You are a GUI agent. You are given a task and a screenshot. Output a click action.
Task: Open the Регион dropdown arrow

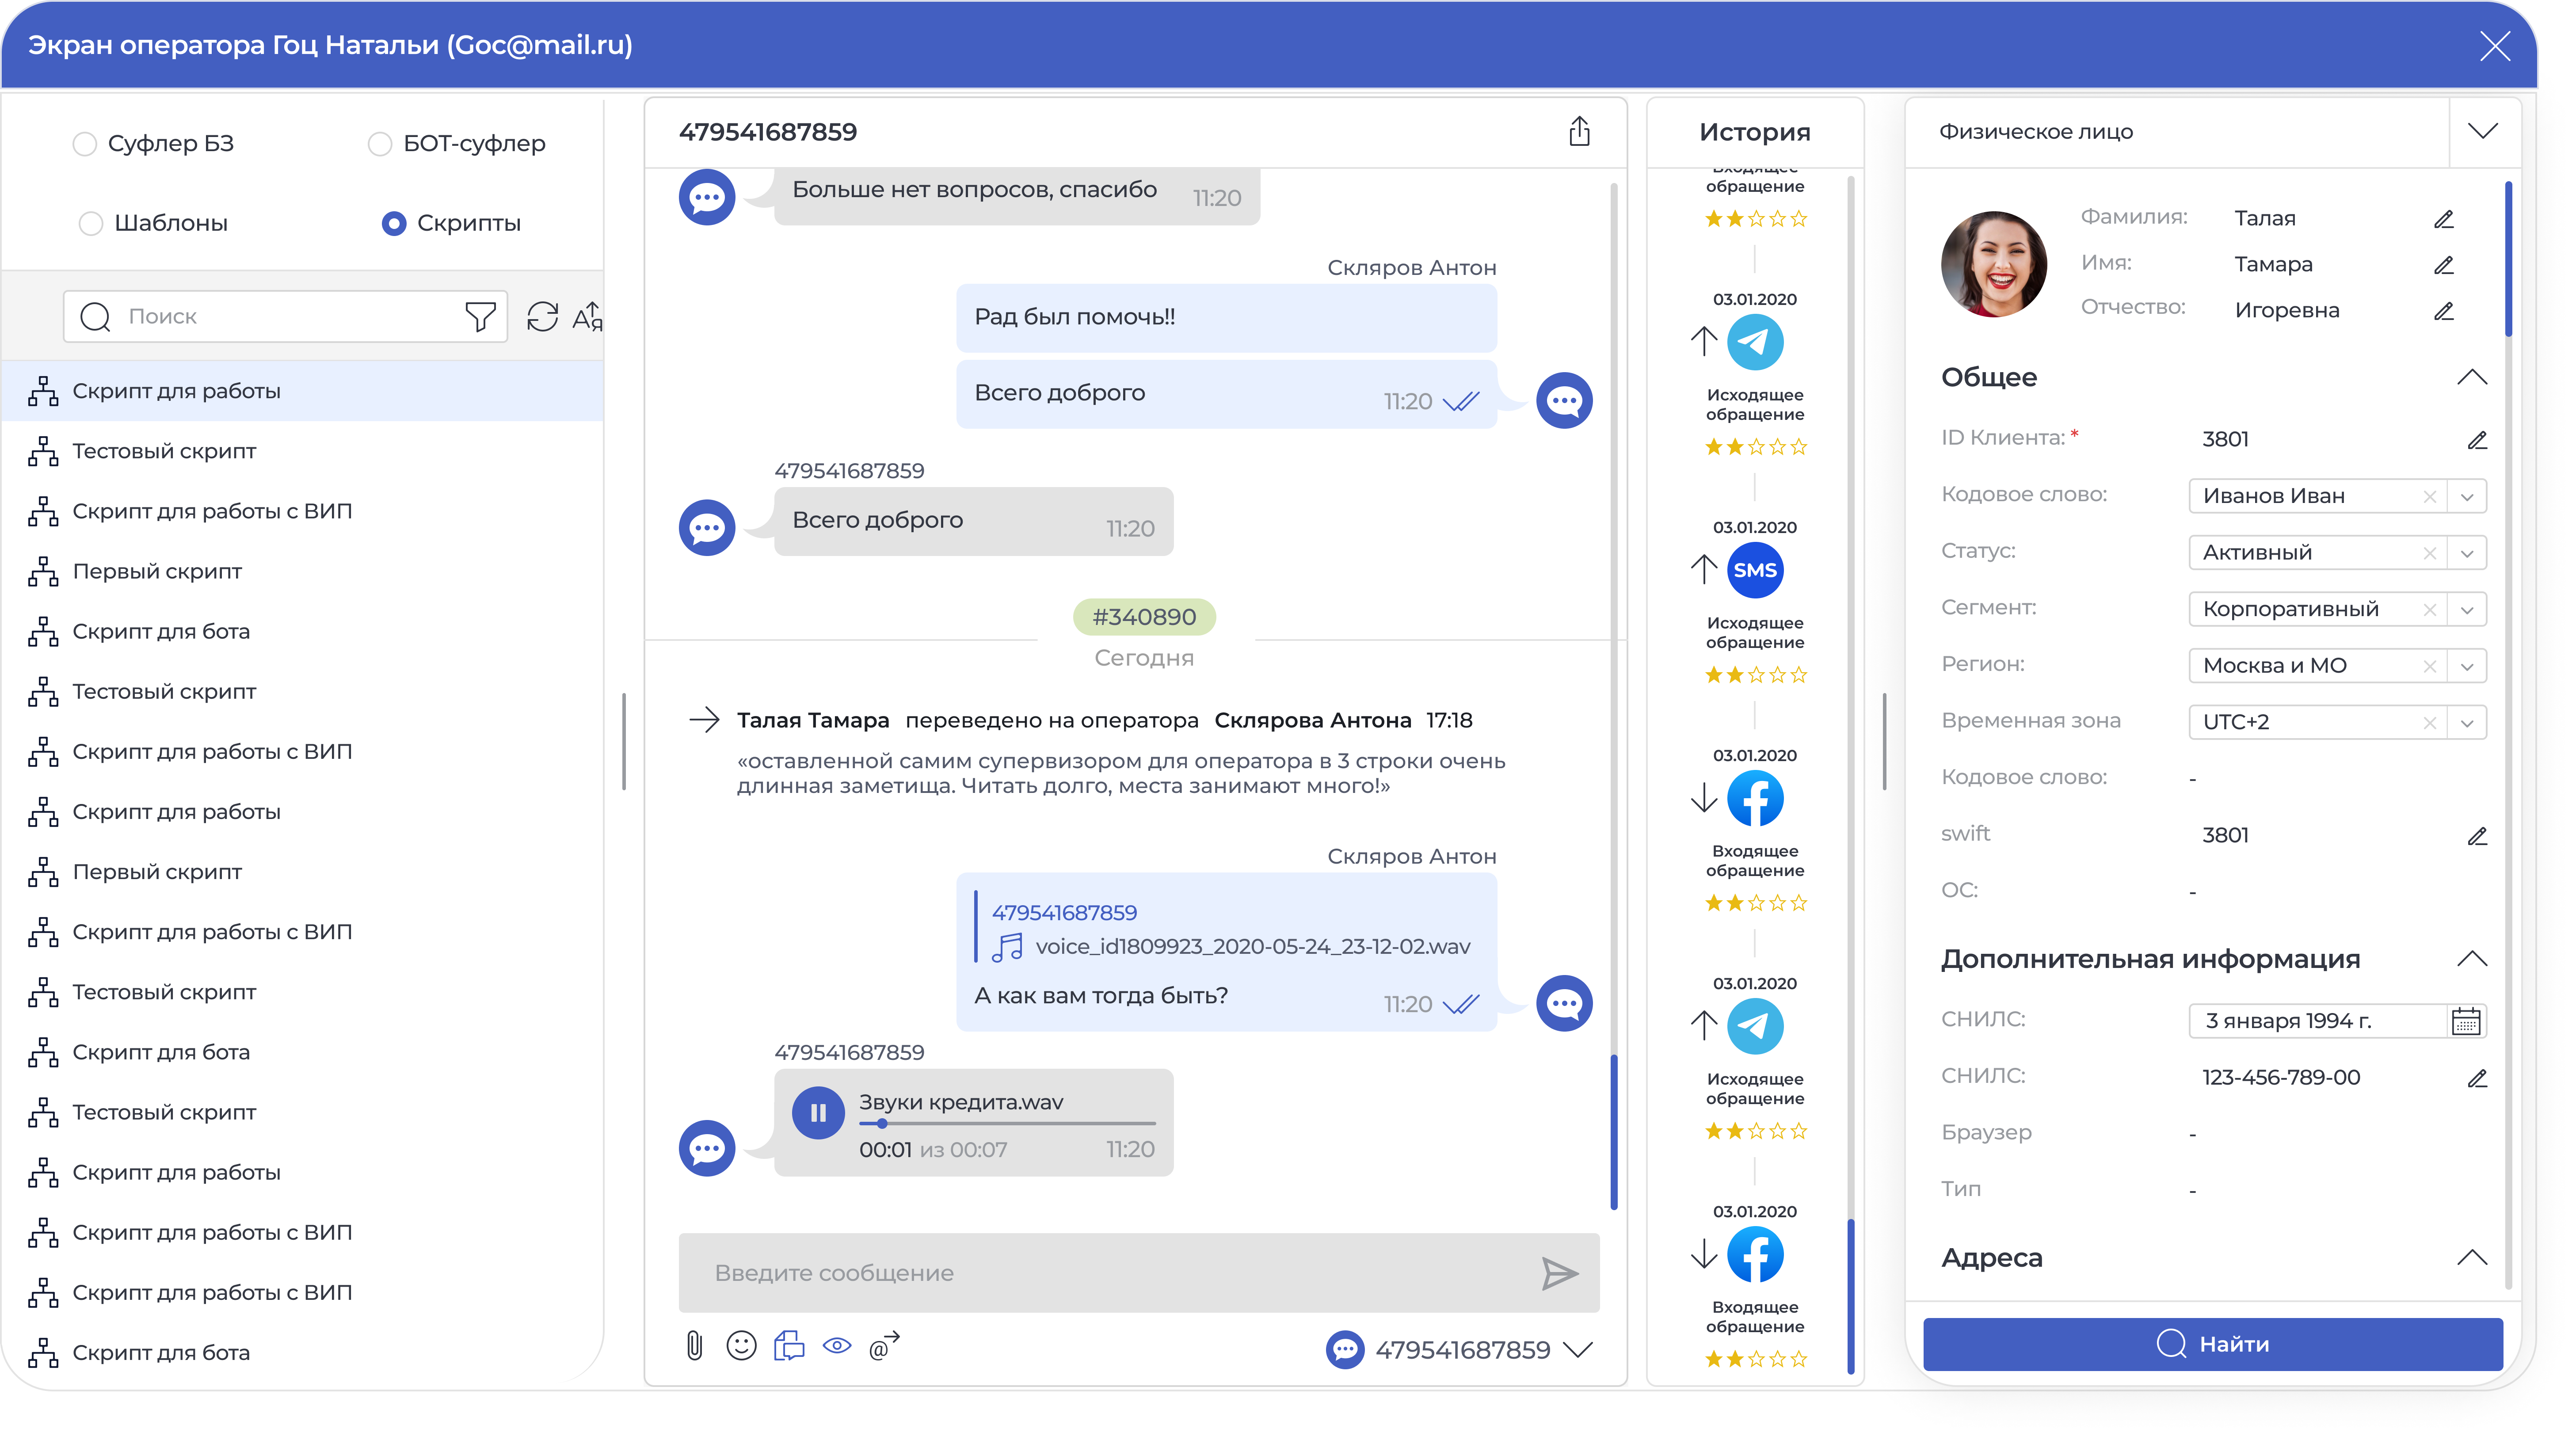pos(2466,666)
